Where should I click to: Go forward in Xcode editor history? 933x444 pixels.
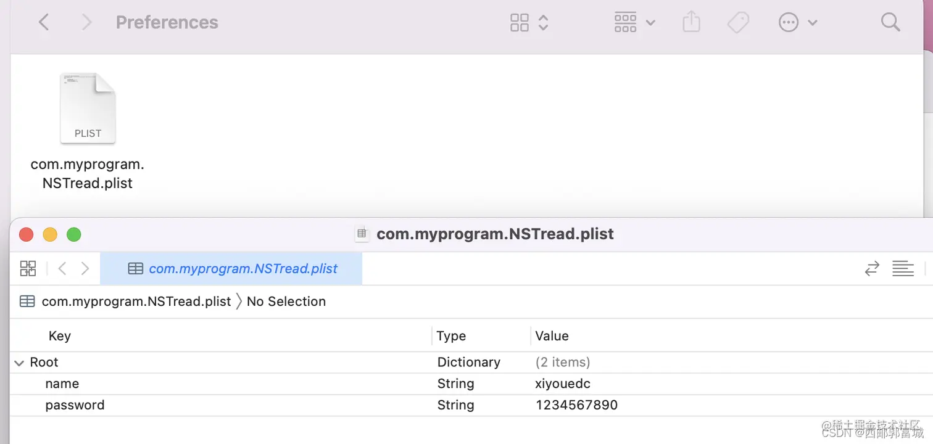click(x=85, y=268)
